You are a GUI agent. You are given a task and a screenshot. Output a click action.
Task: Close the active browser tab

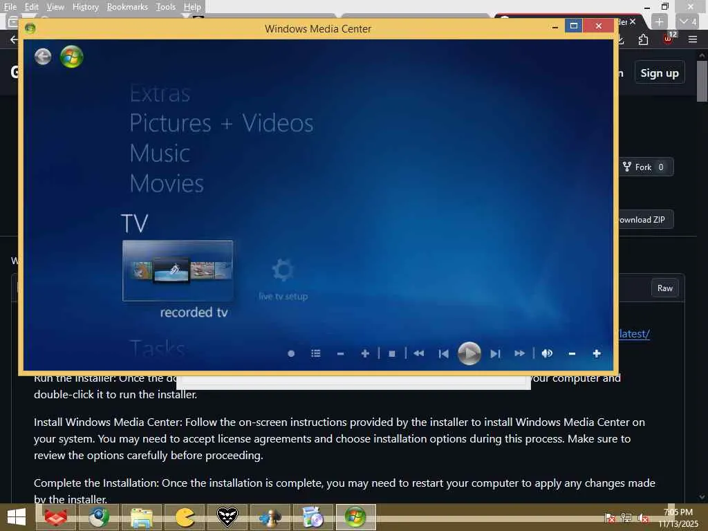coord(633,21)
